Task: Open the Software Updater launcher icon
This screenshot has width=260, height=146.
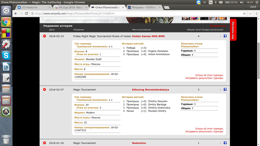Action: pos(6,112)
